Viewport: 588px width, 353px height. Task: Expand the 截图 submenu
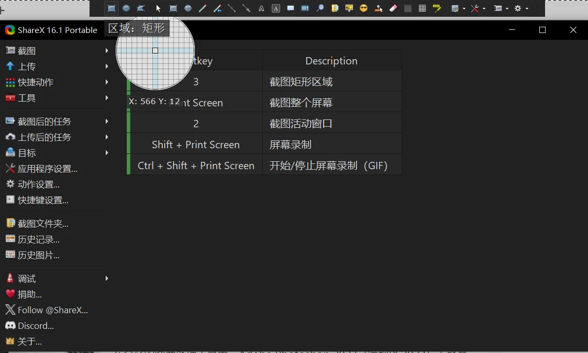coord(106,51)
